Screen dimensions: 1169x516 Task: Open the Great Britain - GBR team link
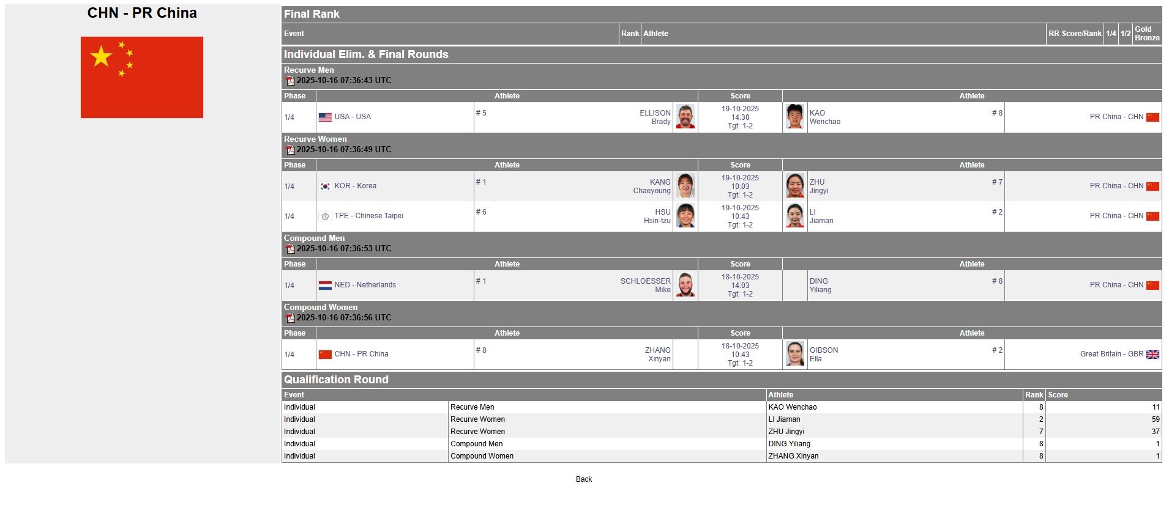point(1111,354)
